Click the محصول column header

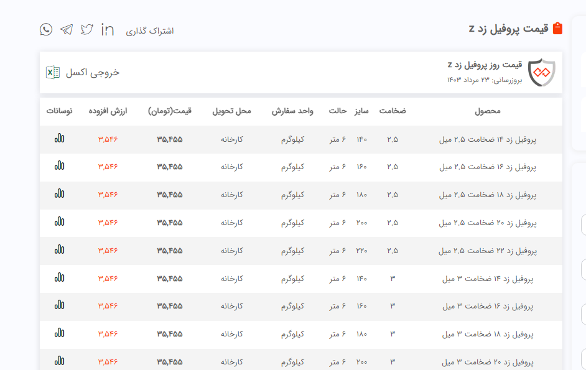[x=487, y=111]
